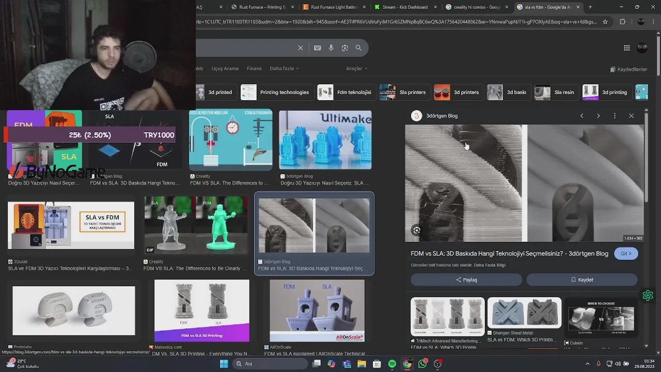The image size is (661, 372).
Task: Select the 'Finans' search category
Action: (254, 69)
